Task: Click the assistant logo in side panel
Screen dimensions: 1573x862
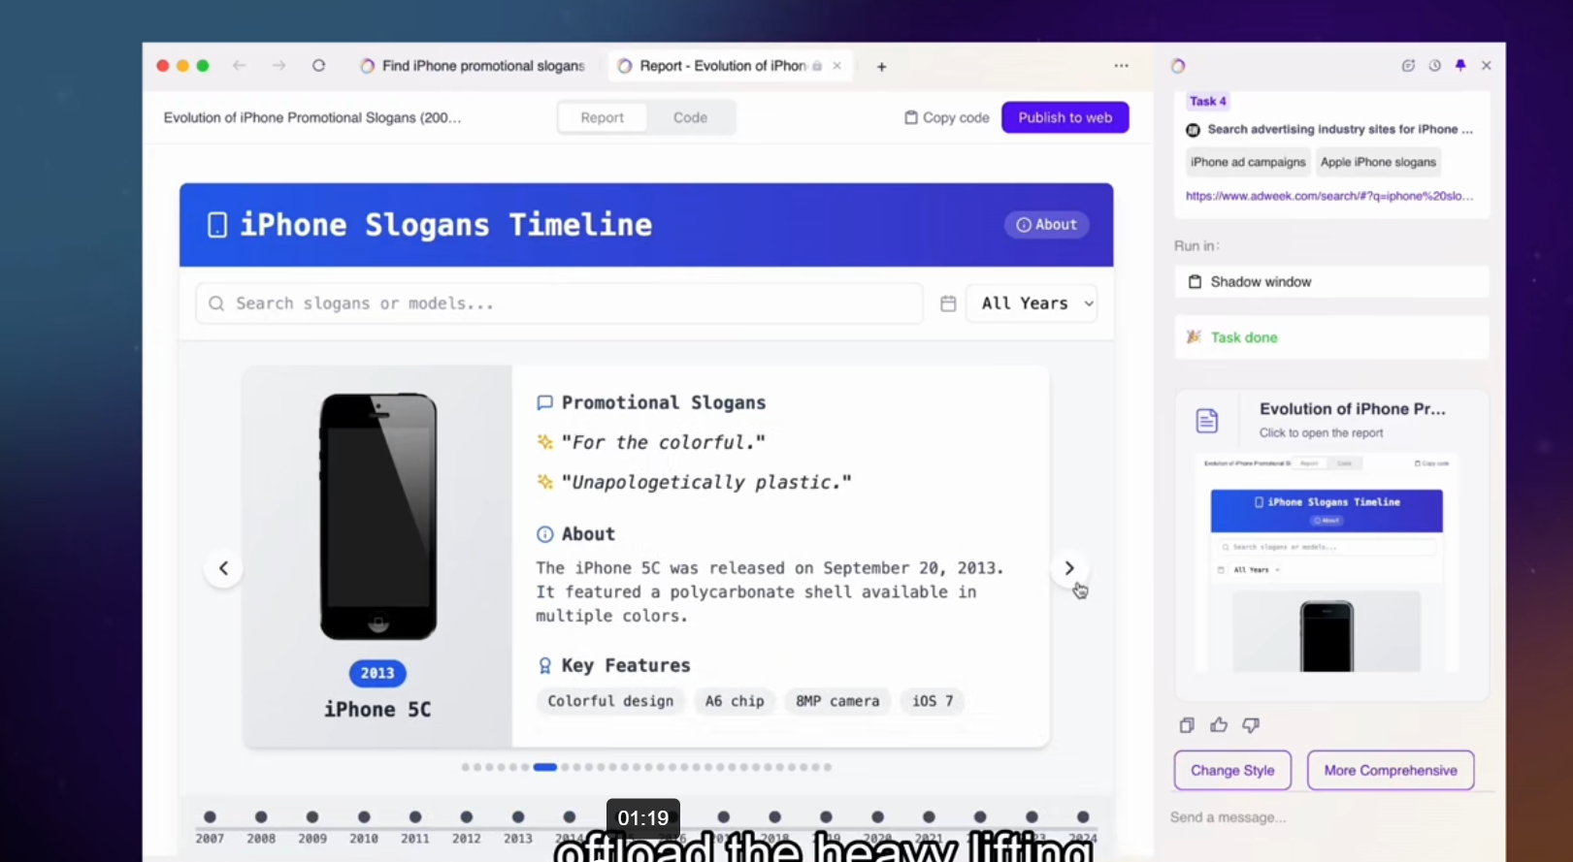Action: pyautogui.click(x=1178, y=66)
